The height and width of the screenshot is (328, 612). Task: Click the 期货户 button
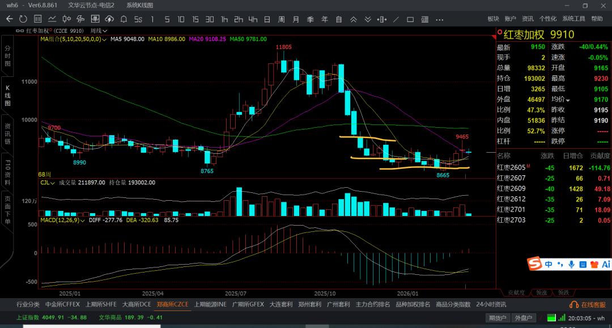(x=497, y=318)
